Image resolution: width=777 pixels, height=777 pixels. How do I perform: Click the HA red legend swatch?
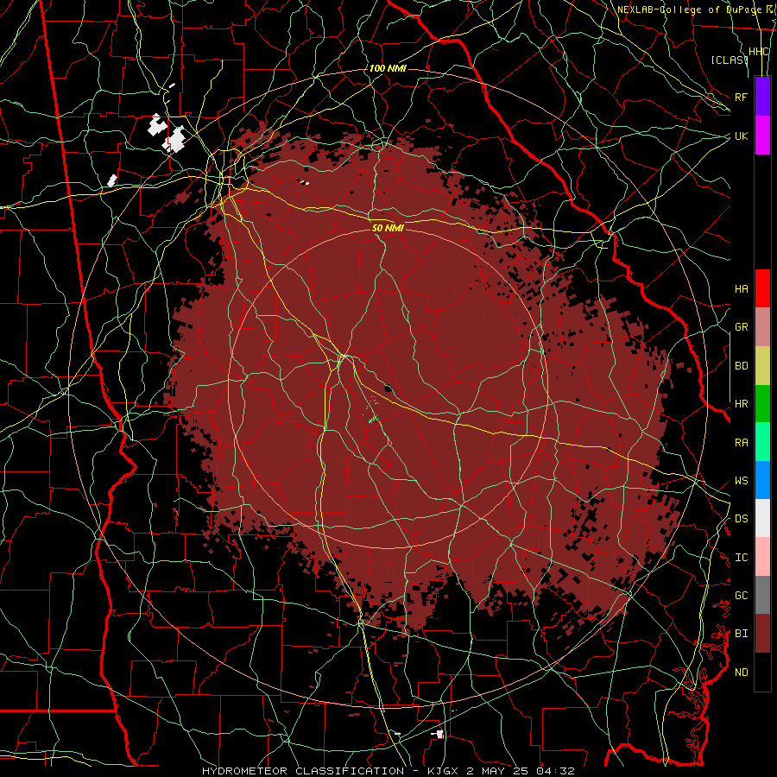pyautogui.click(x=762, y=288)
